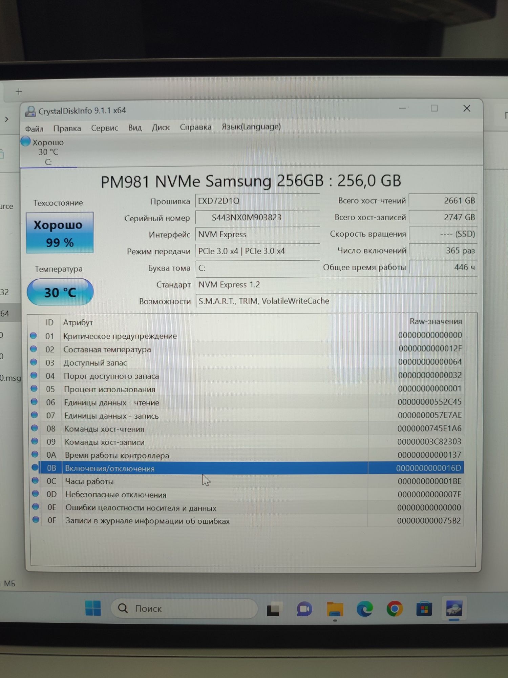The height and width of the screenshot is (678, 508).
Task: Select the Включения/отключения highlighted row
Action: click(251, 468)
